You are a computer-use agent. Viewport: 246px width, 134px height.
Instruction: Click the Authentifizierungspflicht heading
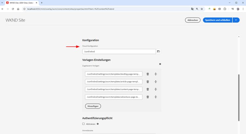pos(97,118)
